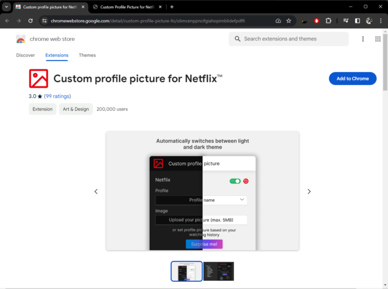Image resolution: width=388 pixels, height=289 pixels.
Task: Open the 'Profile name' dropdown in preview
Action: [x=201, y=200]
